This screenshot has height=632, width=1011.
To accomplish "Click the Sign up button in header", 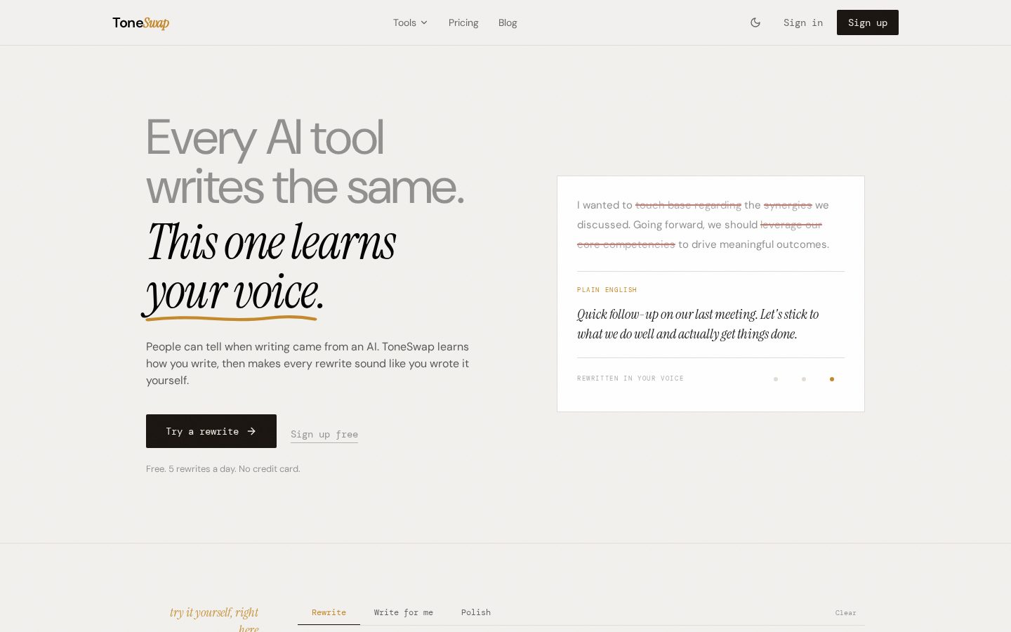I will click(868, 22).
